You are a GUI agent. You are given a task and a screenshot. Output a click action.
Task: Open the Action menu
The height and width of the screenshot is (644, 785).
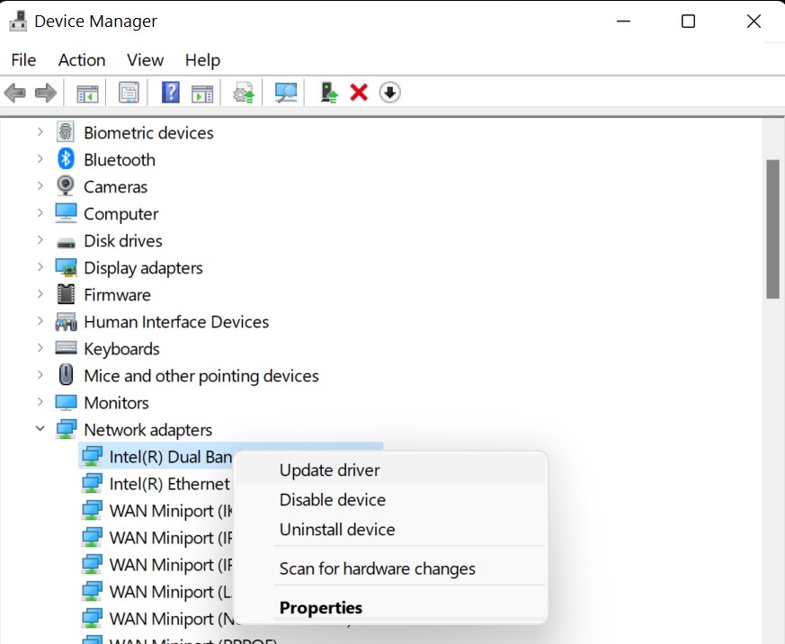(x=82, y=60)
